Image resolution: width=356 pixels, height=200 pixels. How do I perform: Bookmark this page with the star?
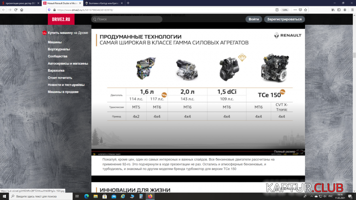pos(306,10)
